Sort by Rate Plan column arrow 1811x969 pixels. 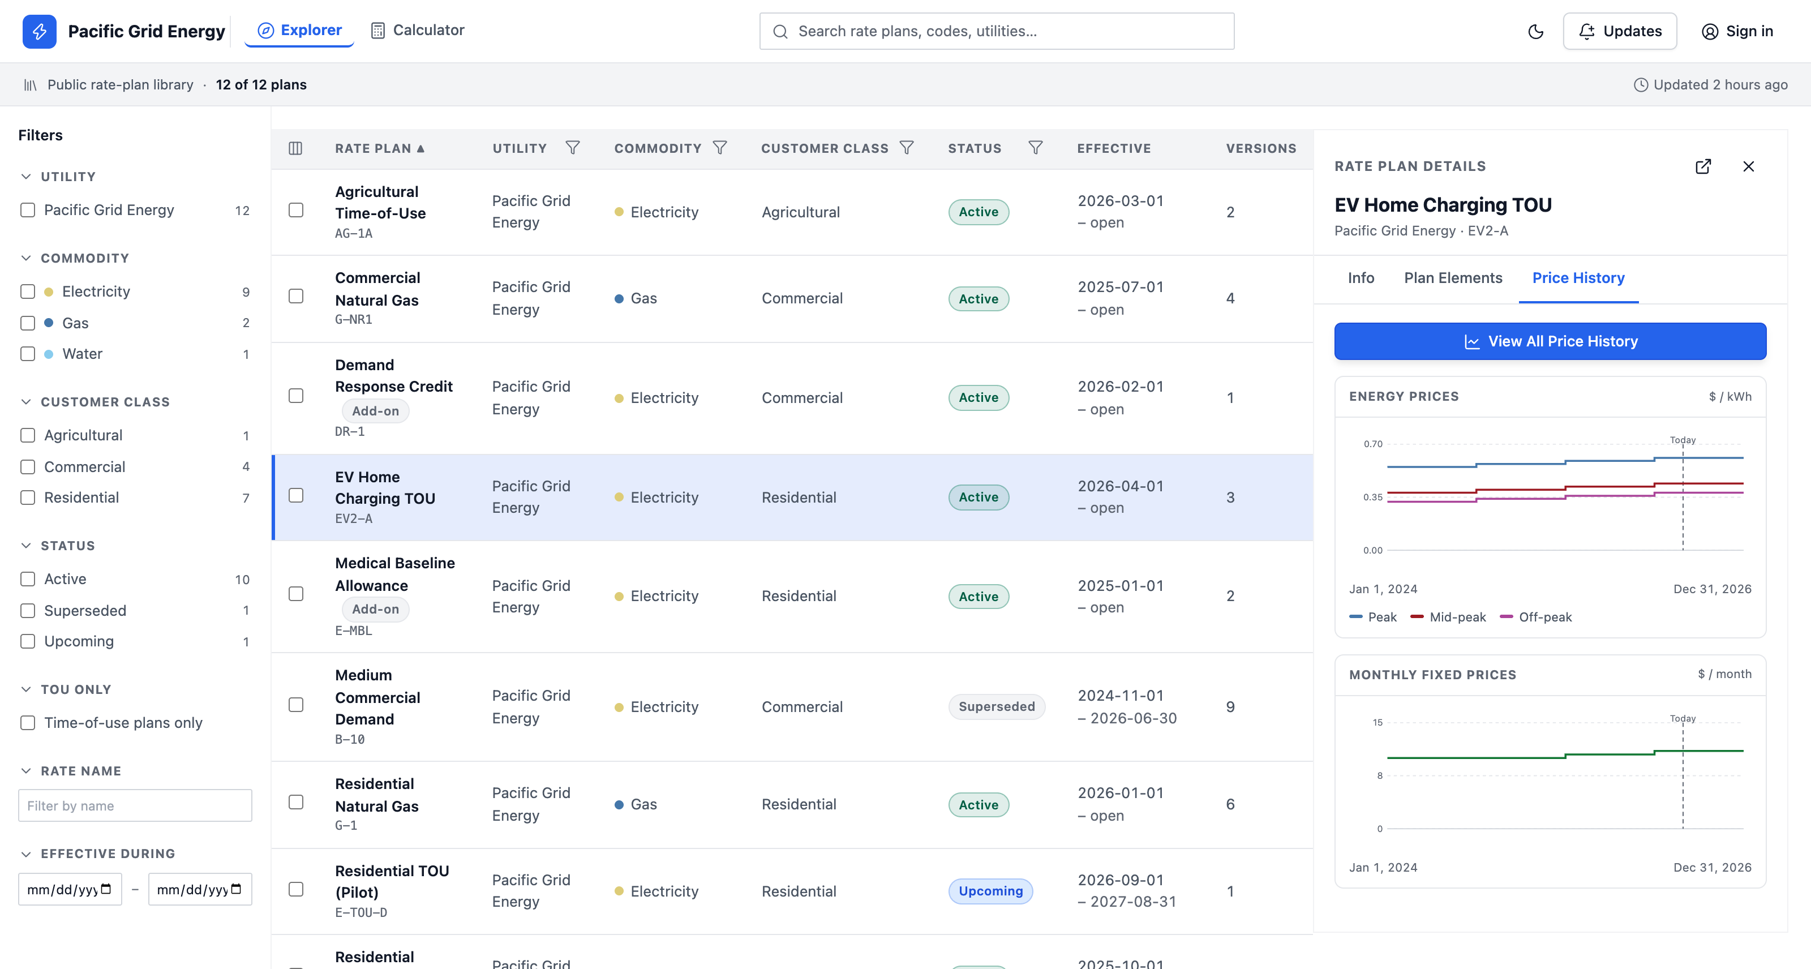420,148
